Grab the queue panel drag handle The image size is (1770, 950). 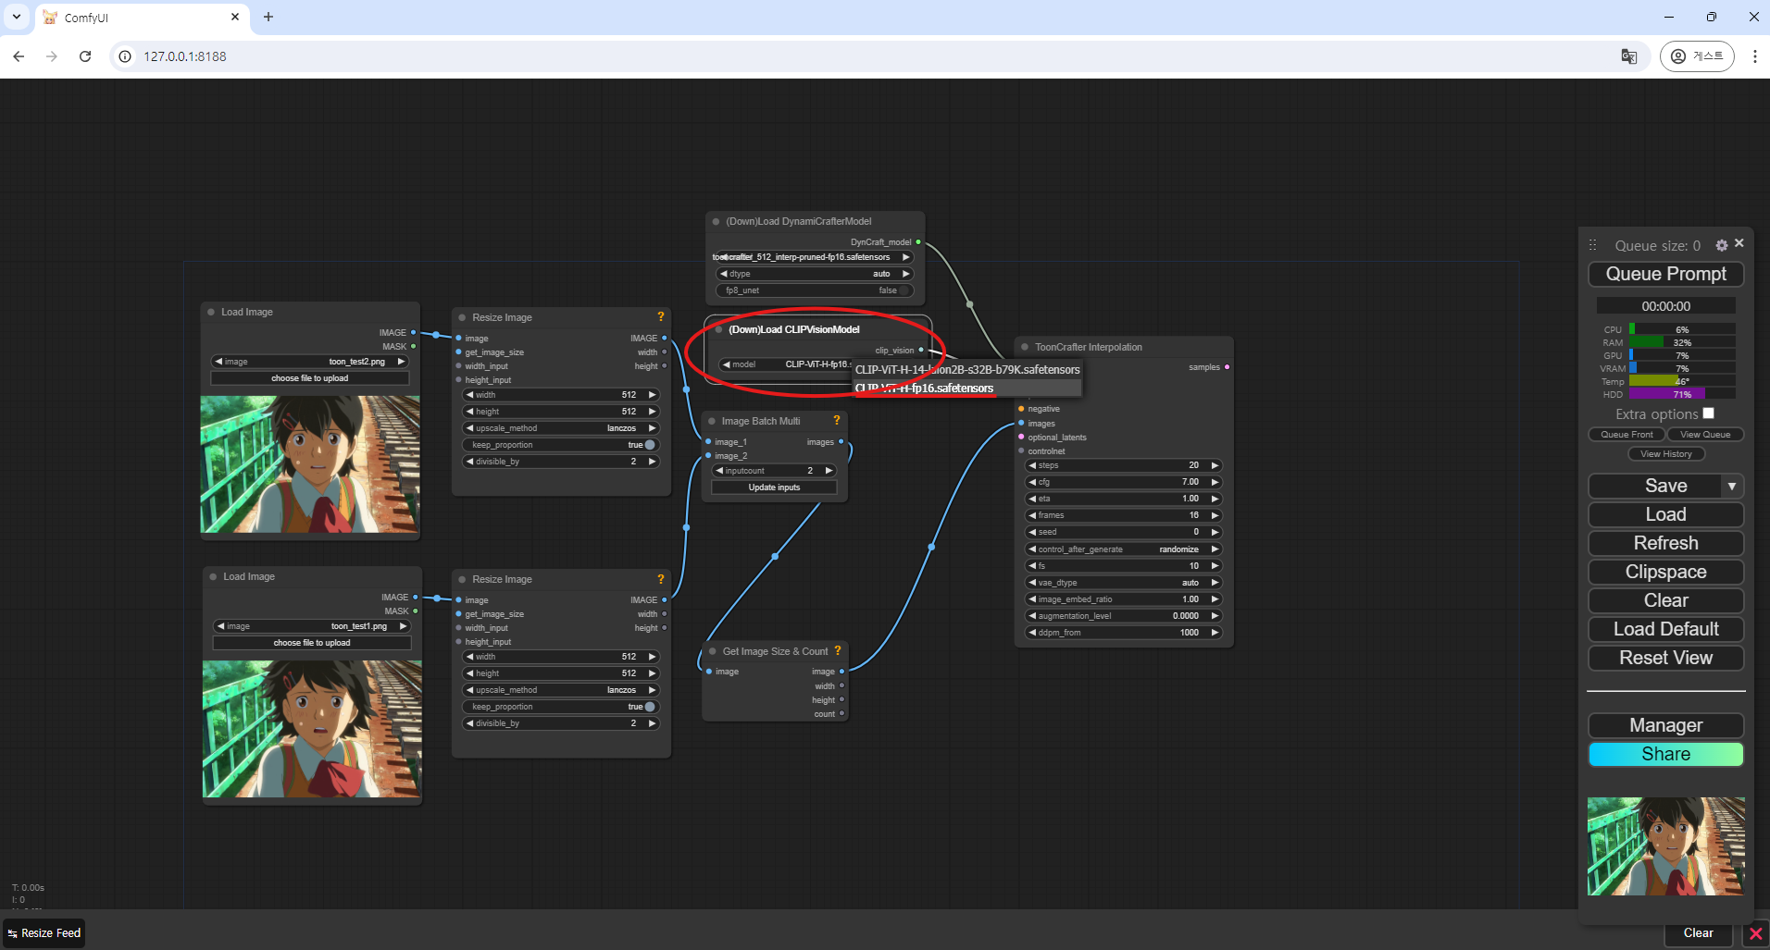click(x=1593, y=245)
